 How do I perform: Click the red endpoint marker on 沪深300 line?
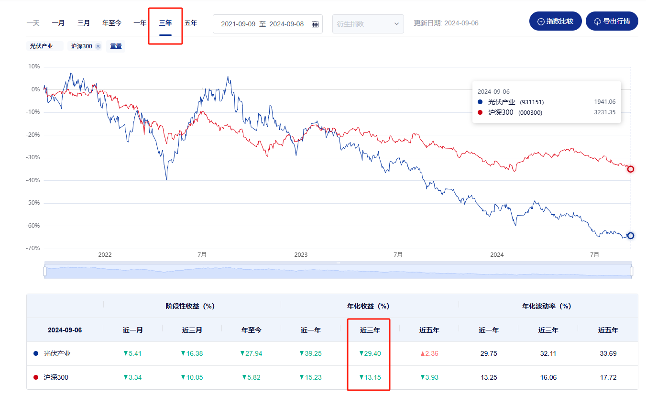[x=630, y=169]
